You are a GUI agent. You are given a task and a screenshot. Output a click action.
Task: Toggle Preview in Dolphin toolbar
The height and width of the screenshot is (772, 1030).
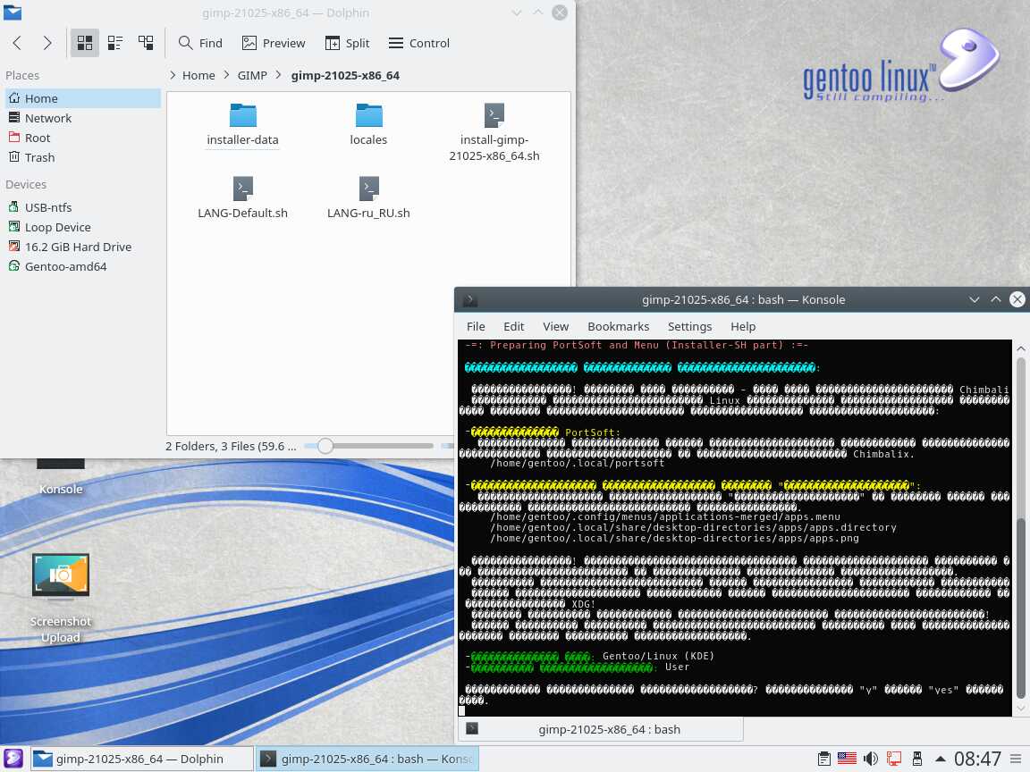[274, 43]
